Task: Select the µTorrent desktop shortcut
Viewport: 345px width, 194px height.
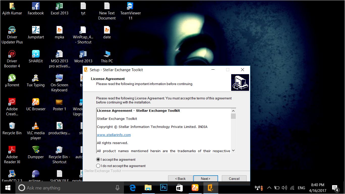Action: click(x=12, y=81)
